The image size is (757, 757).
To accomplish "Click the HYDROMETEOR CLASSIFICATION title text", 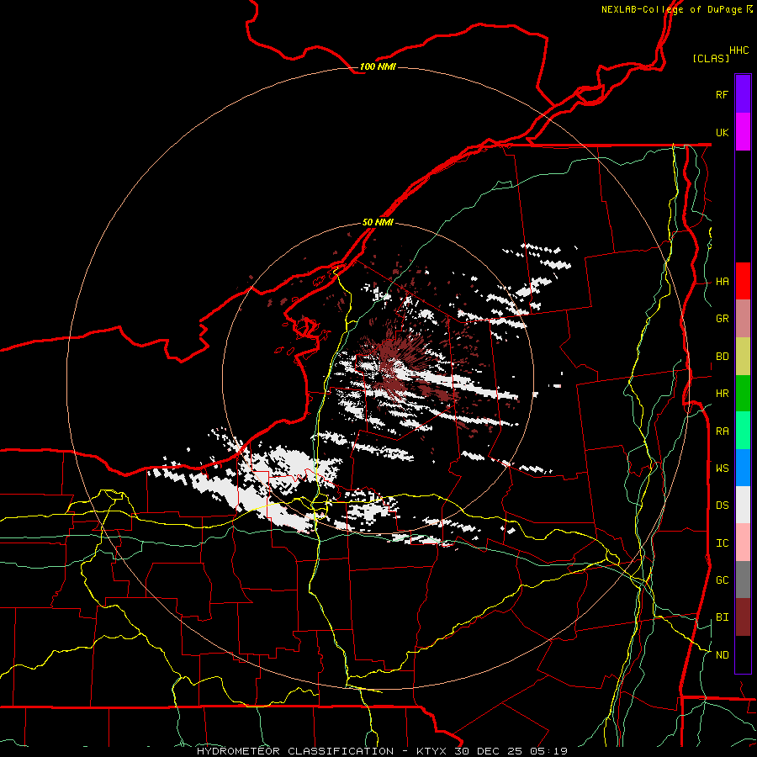I will tap(295, 751).
